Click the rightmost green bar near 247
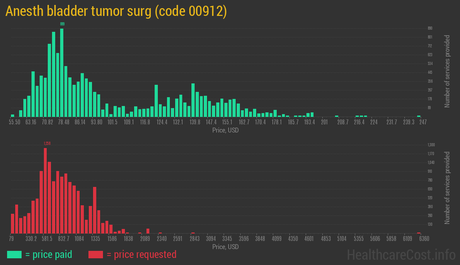 tap(419, 116)
